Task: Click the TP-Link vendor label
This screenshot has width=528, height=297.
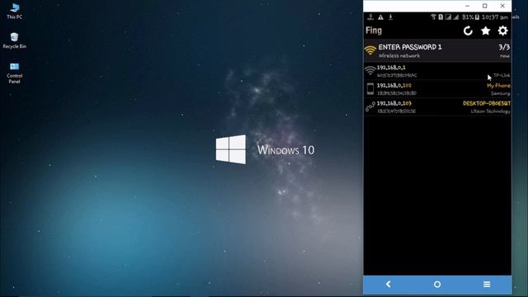Action: click(x=502, y=75)
